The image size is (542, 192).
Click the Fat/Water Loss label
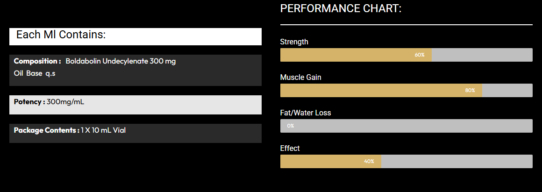(x=306, y=113)
